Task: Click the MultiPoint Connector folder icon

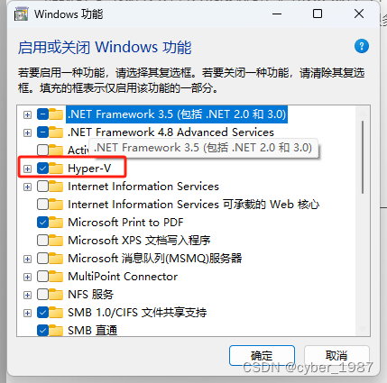Action: pyautogui.click(x=56, y=277)
